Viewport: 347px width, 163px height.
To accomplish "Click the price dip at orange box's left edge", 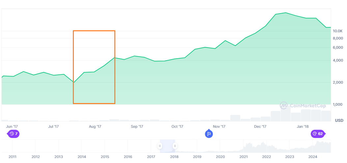I will click(74, 82).
